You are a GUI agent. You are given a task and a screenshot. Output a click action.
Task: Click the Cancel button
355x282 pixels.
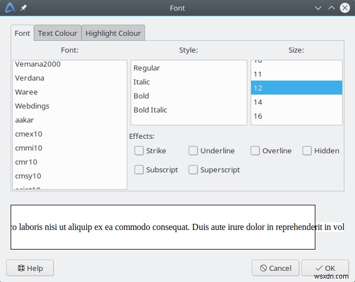[x=275, y=268]
